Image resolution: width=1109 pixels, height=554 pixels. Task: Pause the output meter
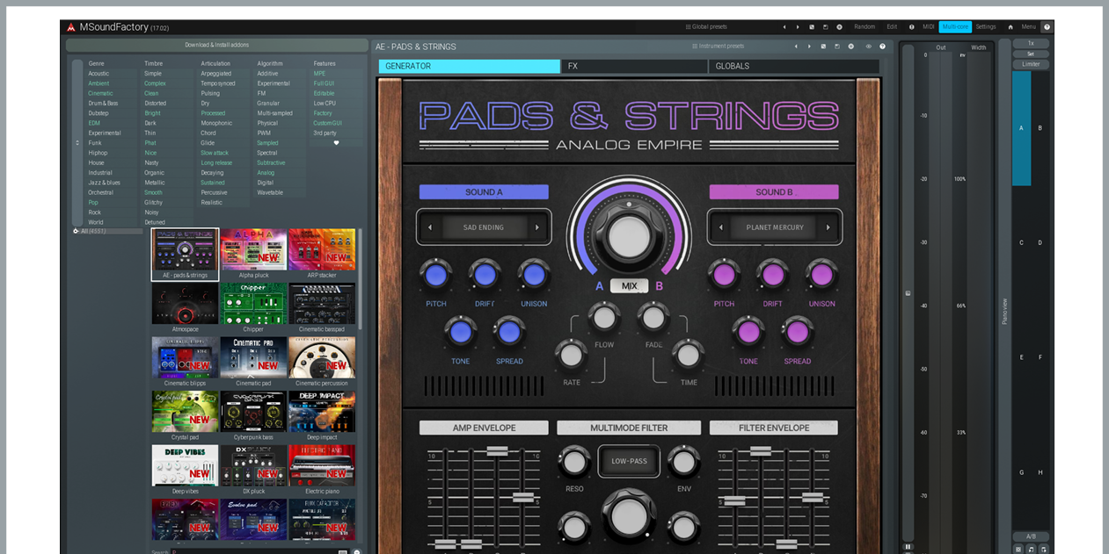click(x=908, y=546)
